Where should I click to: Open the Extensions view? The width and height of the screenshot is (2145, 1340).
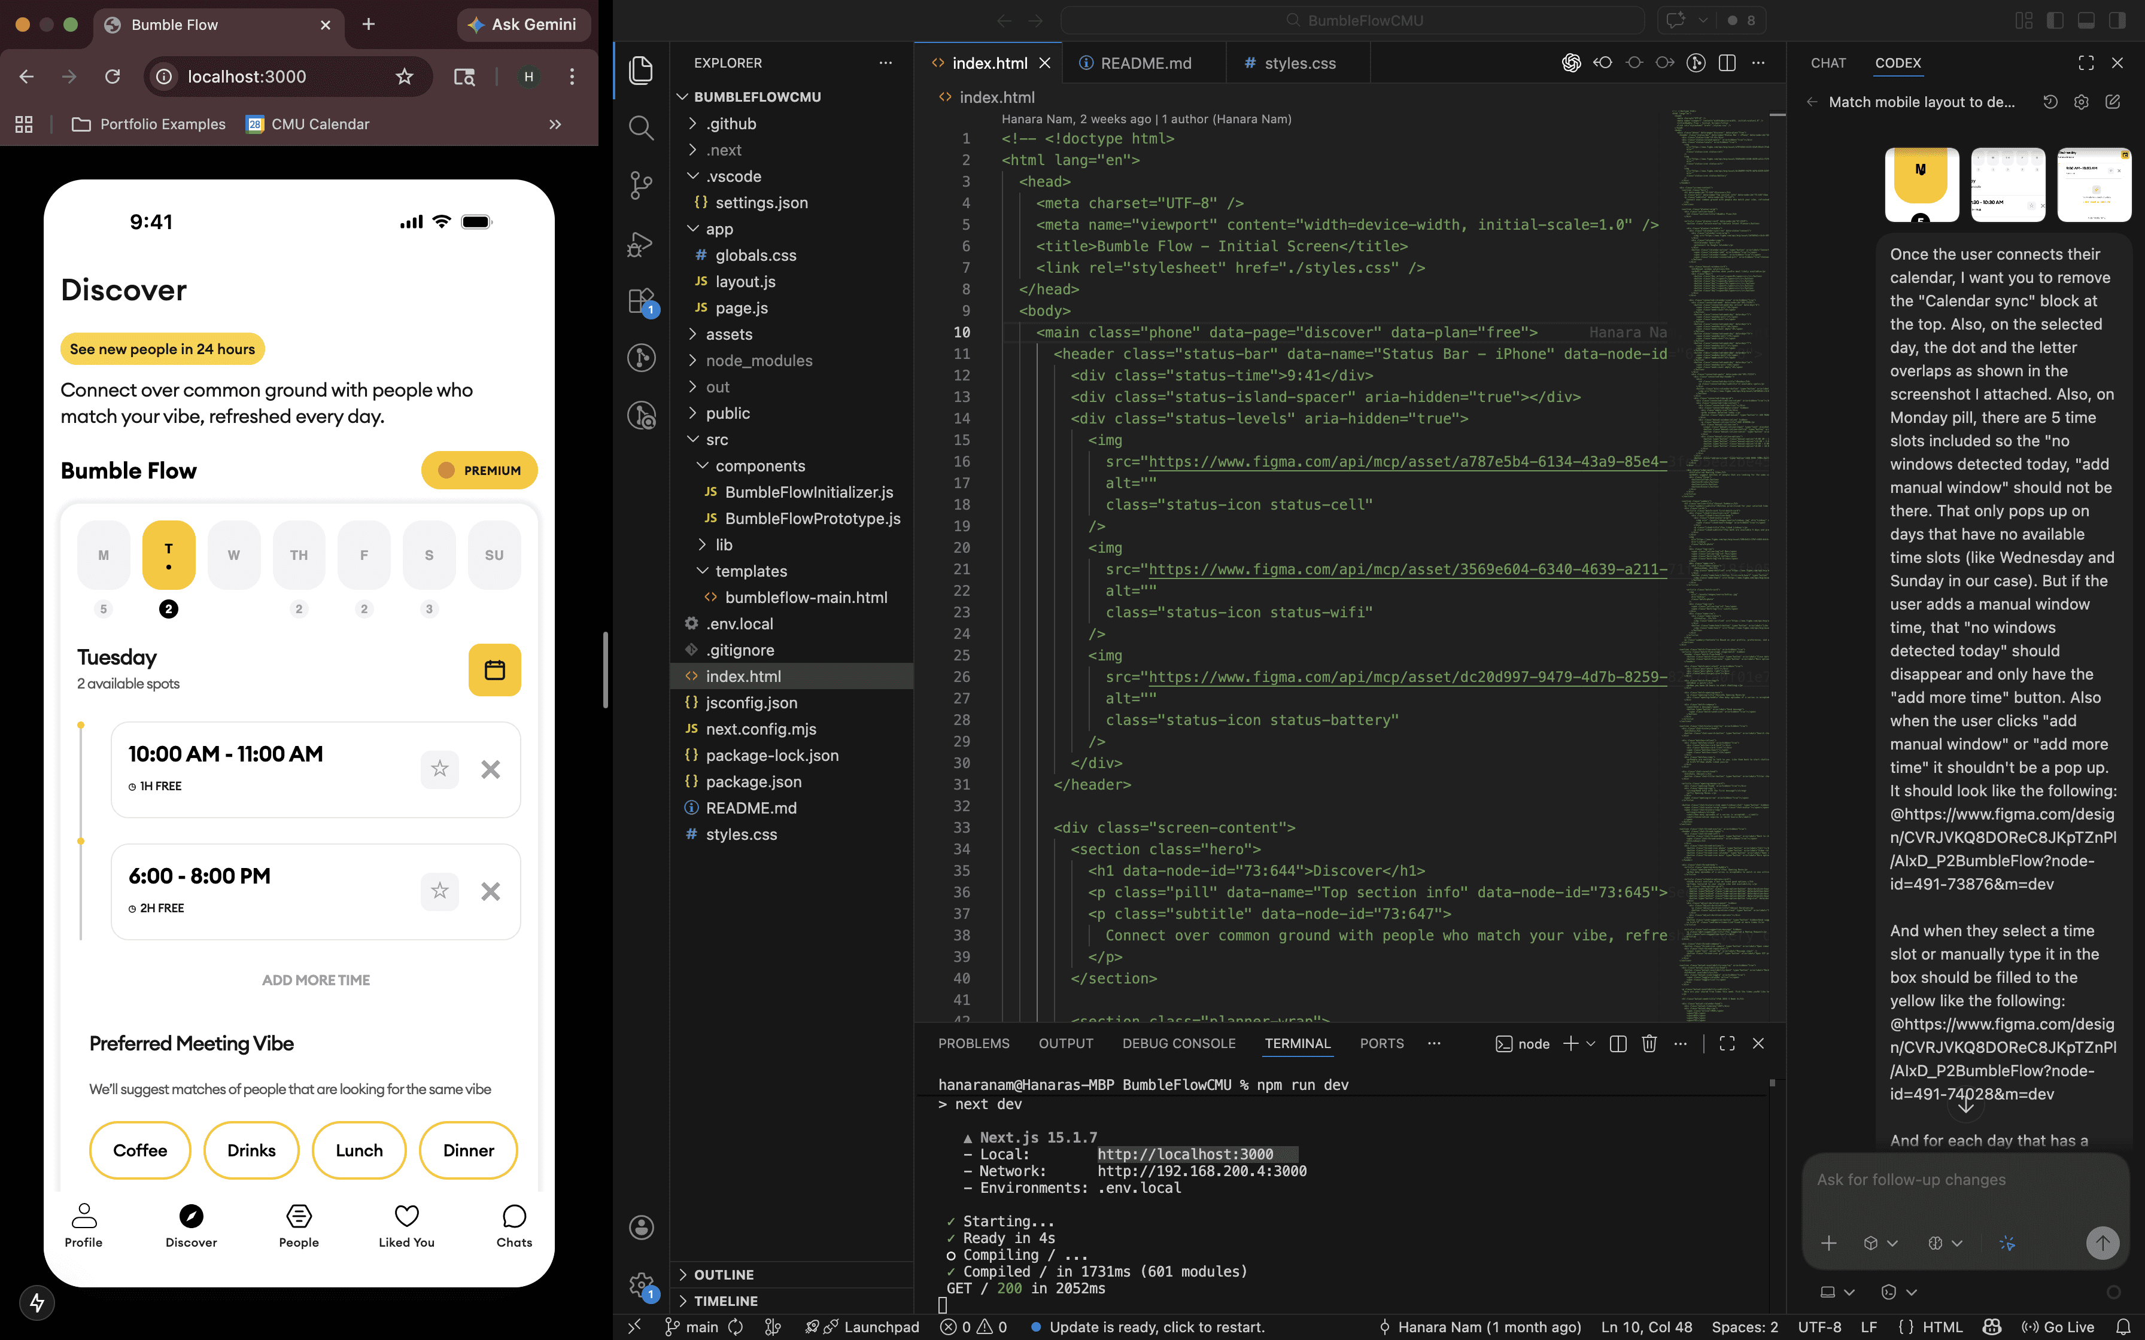point(641,300)
